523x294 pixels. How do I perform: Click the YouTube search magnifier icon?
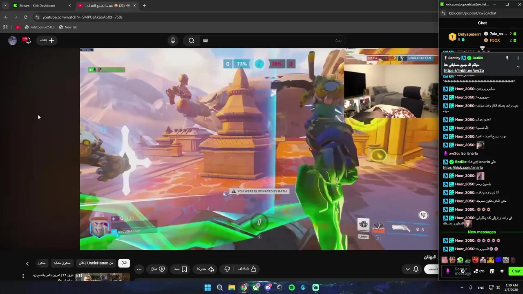[191, 40]
